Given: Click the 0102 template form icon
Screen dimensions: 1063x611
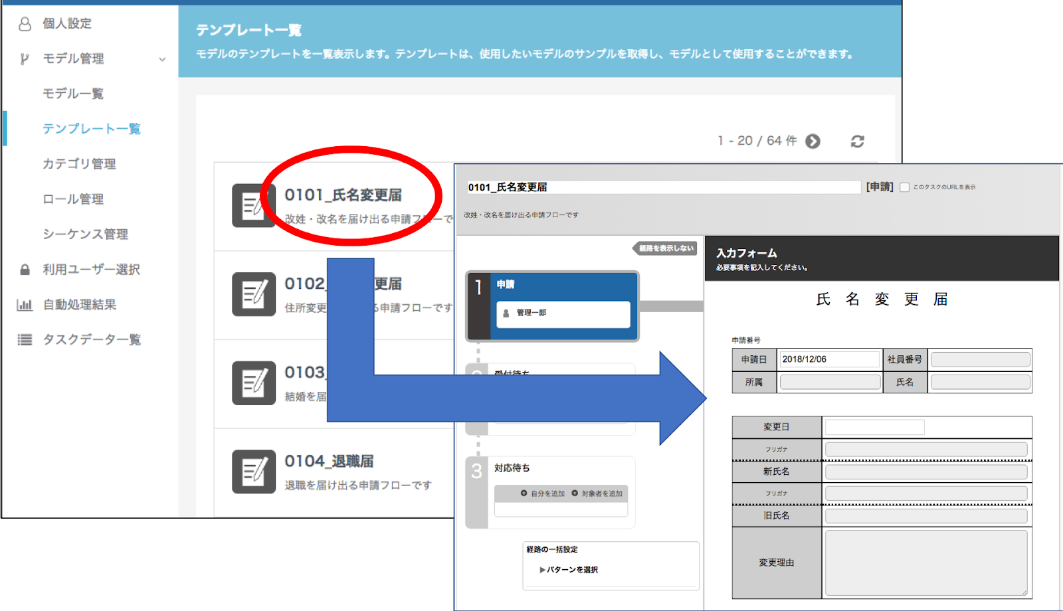Looking at the screenshot, I should pos(253,294).
